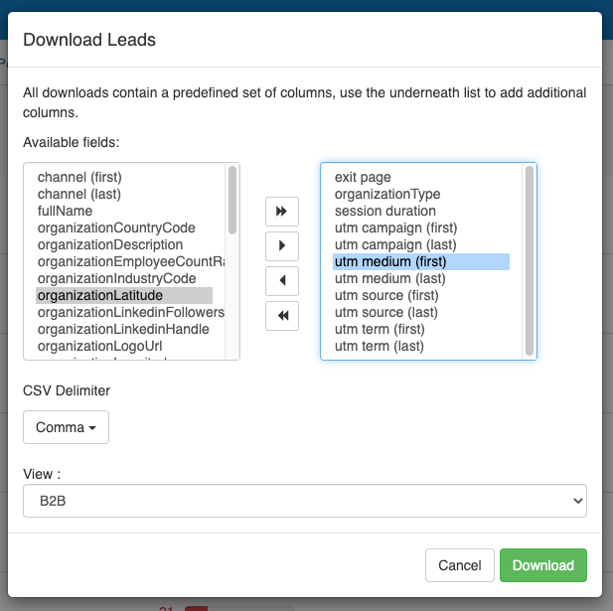Select organizationLatitude in available fields
This screenshot has height=611, width=613.
[100, 295]
